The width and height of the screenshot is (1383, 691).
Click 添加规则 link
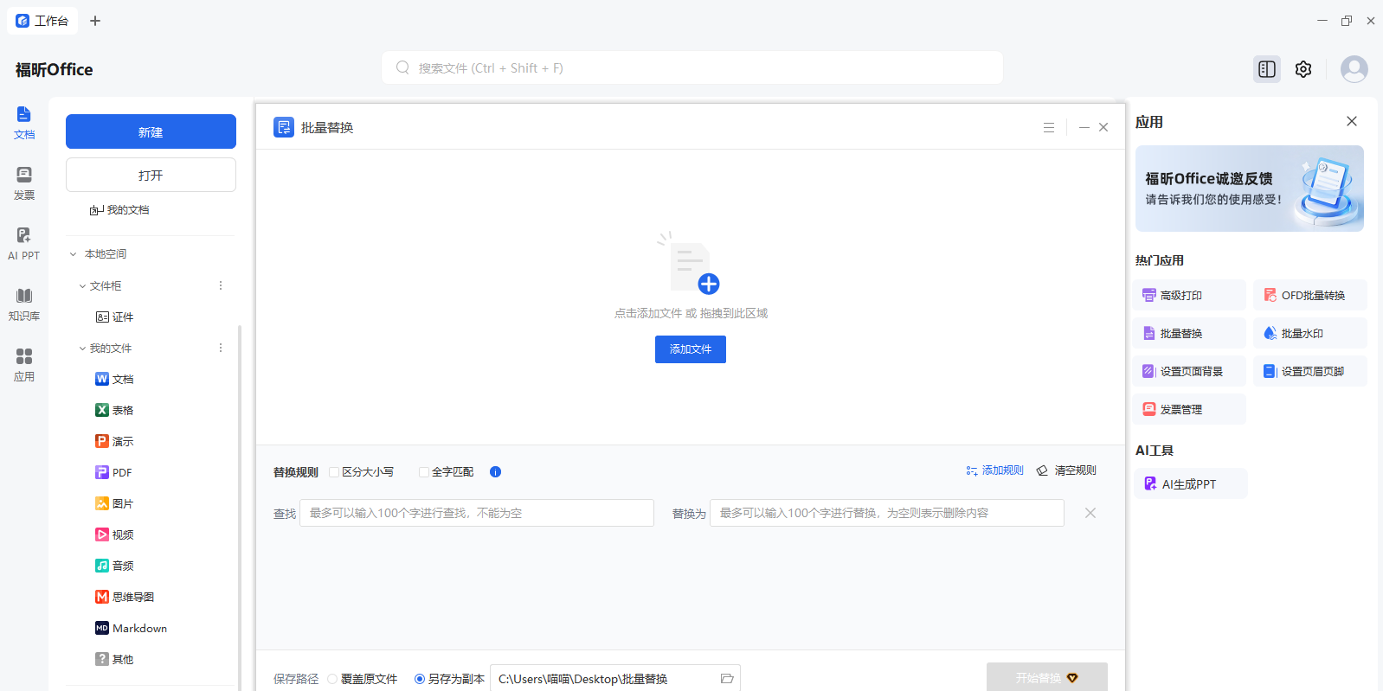(x=994, y=470)
